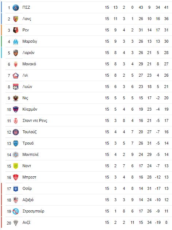This screenshot has height=230, width=172.
Task: Click the Λοριάν crest icon
Action: [x=16, y=53]
